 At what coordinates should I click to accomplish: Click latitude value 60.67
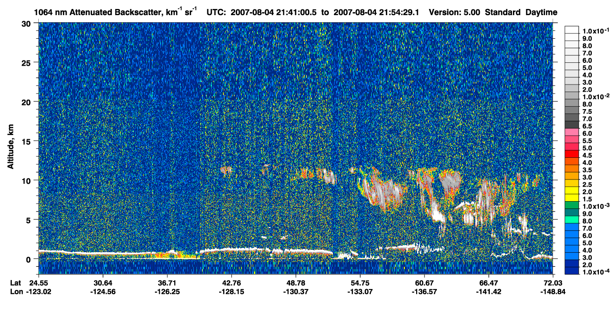click(x=425, y=282)
